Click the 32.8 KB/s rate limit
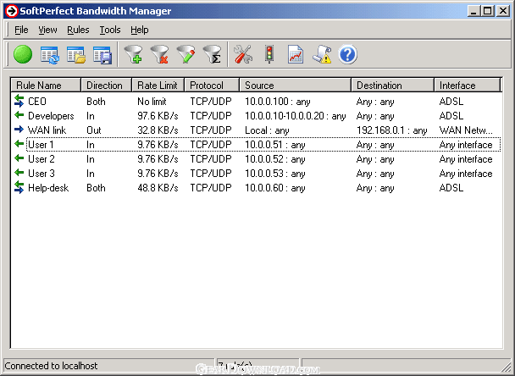Screen dimensions: 515x376 click(x=158, y=130)
